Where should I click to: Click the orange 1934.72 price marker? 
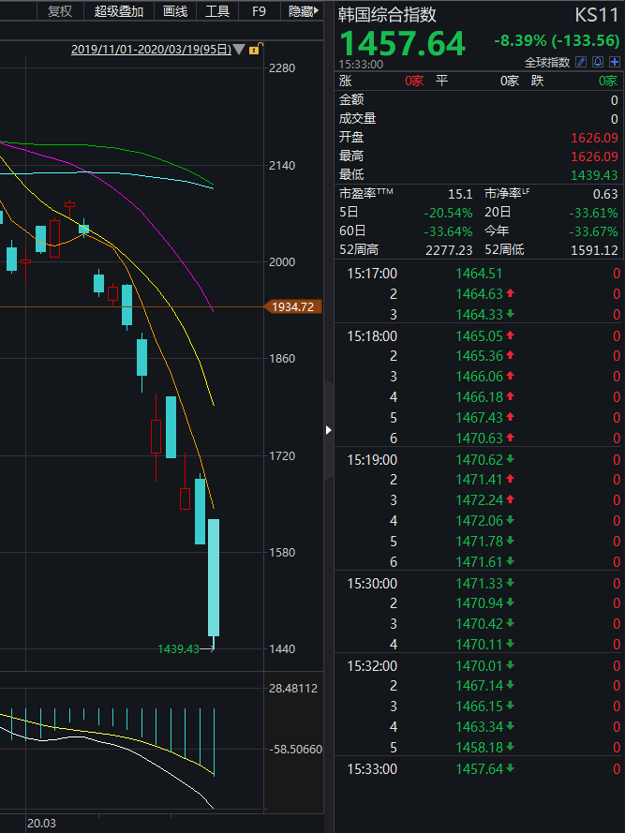(293, 306)
